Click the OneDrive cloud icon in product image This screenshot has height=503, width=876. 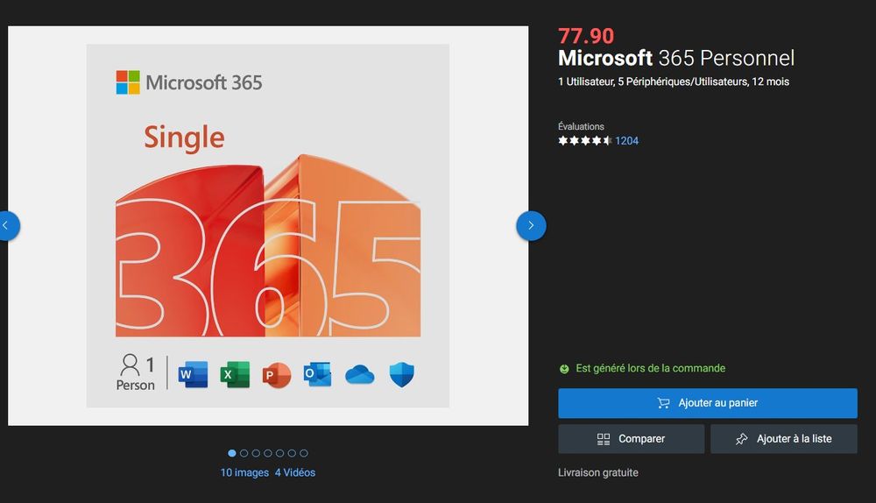click(x=359, y=375)
